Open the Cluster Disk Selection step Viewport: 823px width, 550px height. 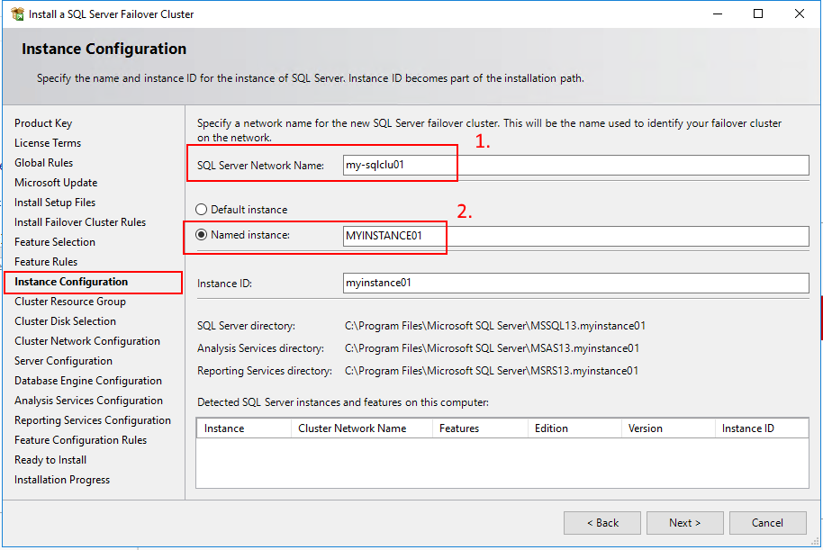pos(65,321)
